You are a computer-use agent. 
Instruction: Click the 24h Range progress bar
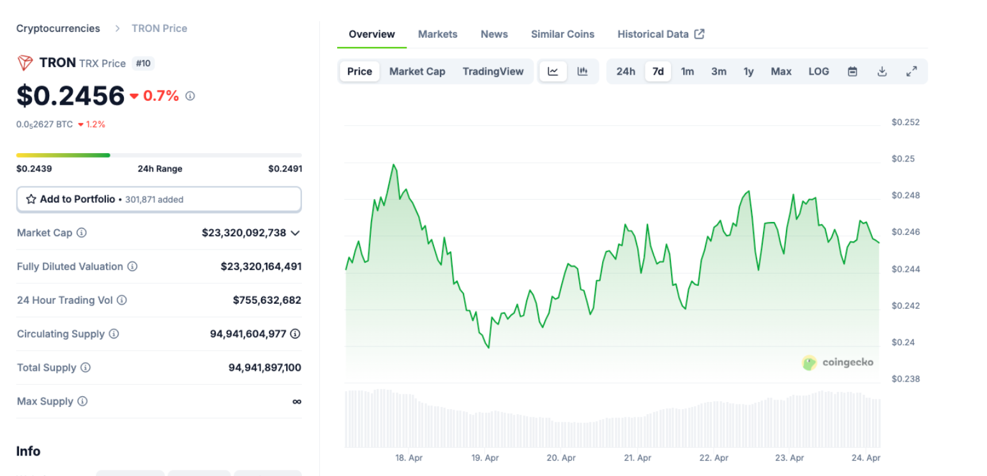tap(158, 155)
